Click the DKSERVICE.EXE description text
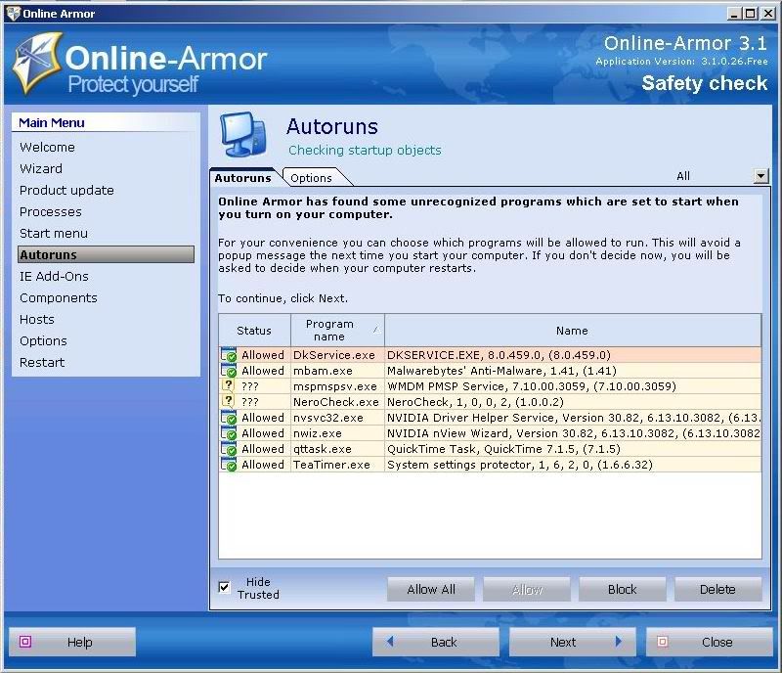Viewport: 782px width, 673px height. pyautogui.click(x=499, y=355)
